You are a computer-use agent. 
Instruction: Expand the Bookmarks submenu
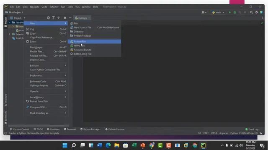[46, 75]
